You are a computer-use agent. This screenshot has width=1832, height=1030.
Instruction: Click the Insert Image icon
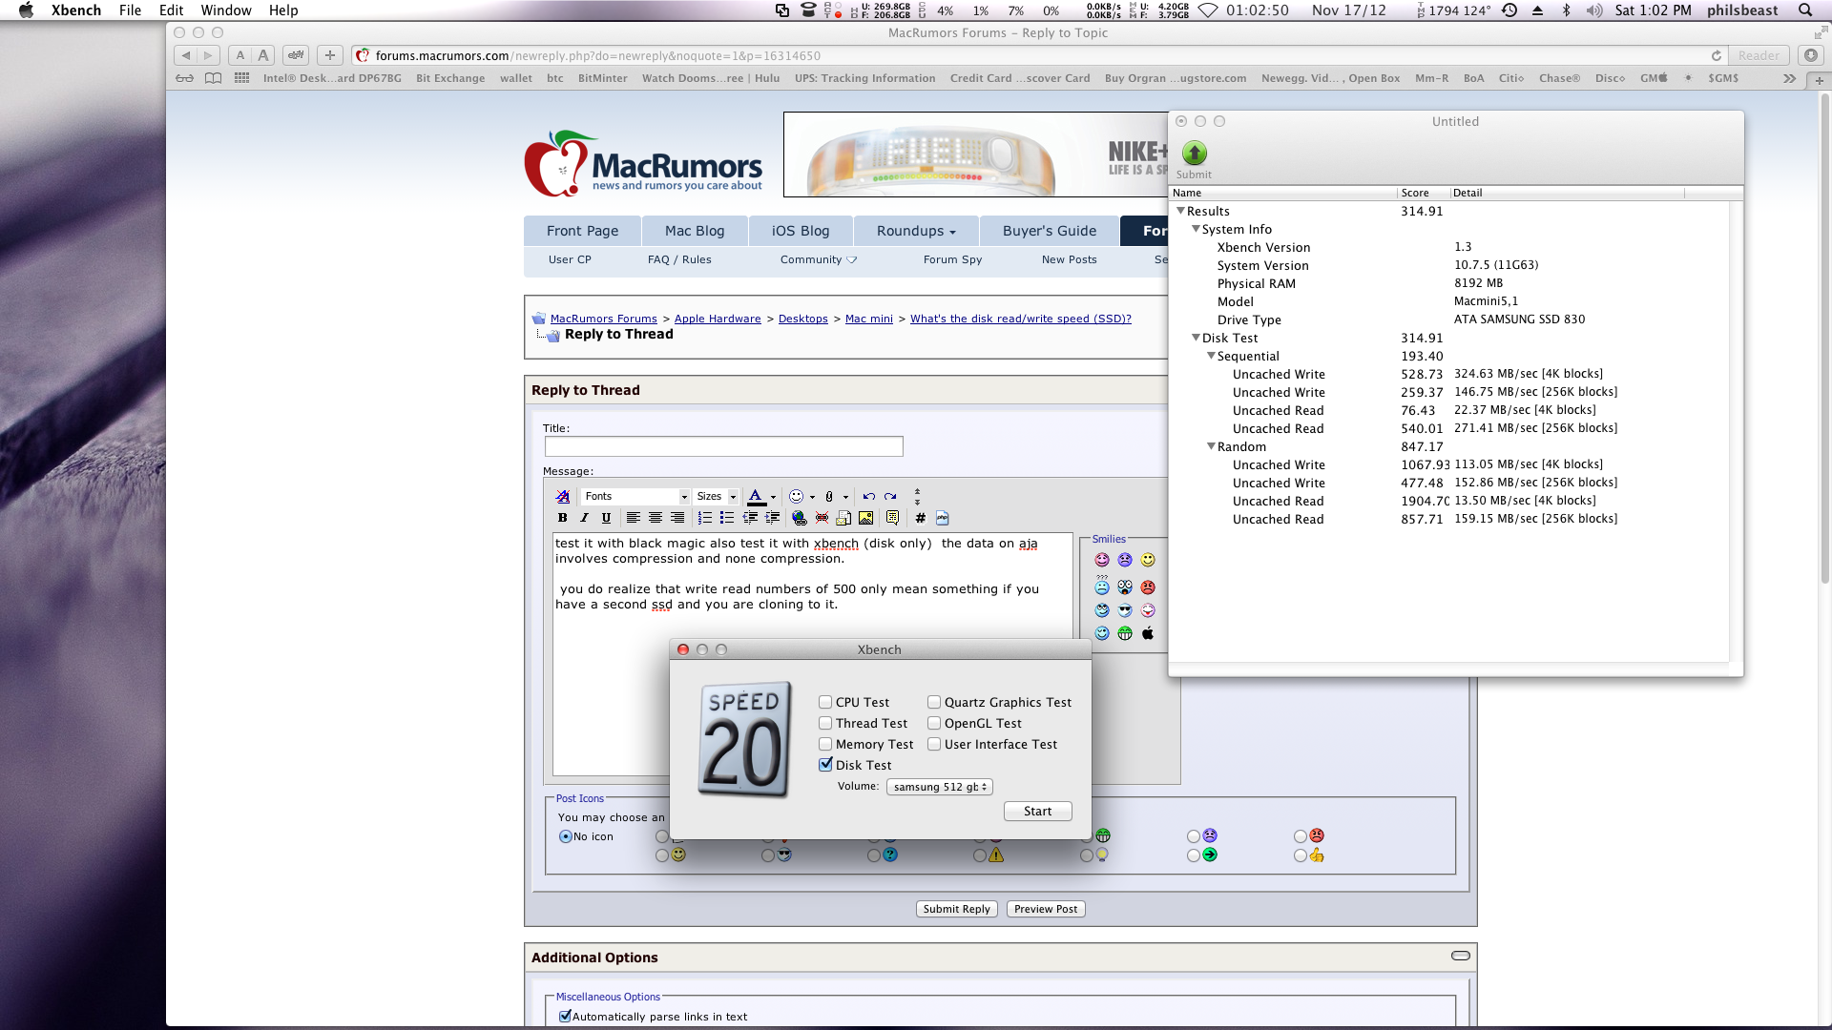(x=865, y=518)
